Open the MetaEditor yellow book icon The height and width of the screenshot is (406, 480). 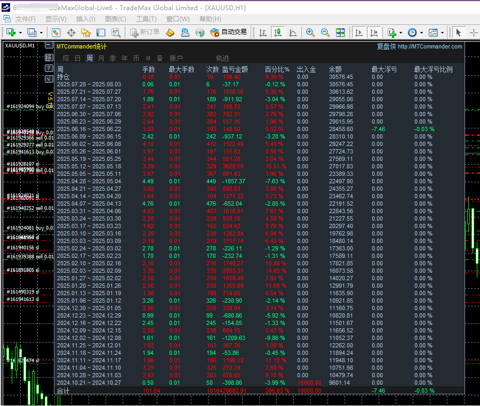coord(170,33)
